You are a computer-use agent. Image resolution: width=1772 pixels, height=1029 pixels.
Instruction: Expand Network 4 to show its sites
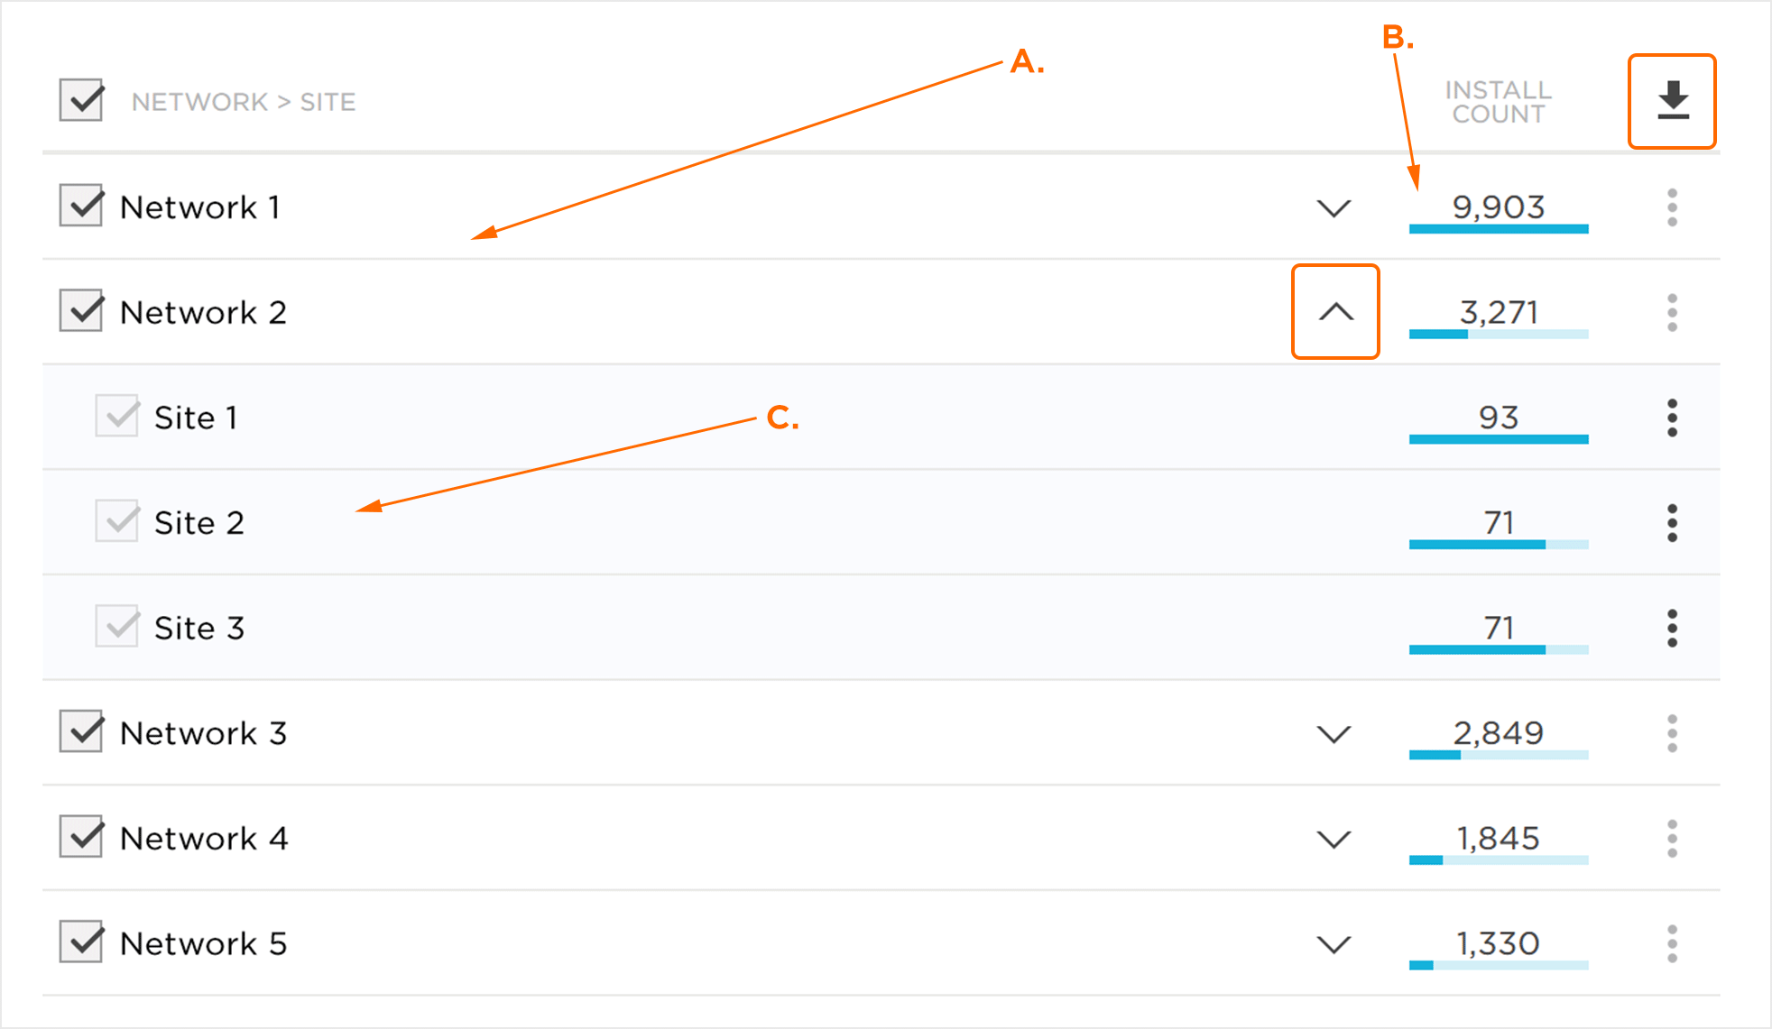1334,840
